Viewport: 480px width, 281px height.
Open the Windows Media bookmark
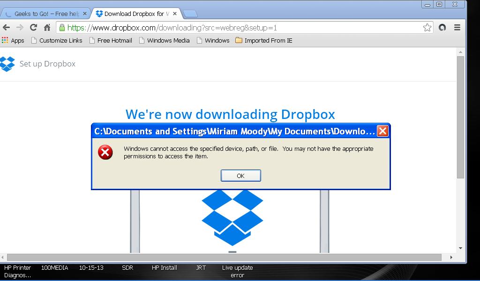[x=165, y=40]
